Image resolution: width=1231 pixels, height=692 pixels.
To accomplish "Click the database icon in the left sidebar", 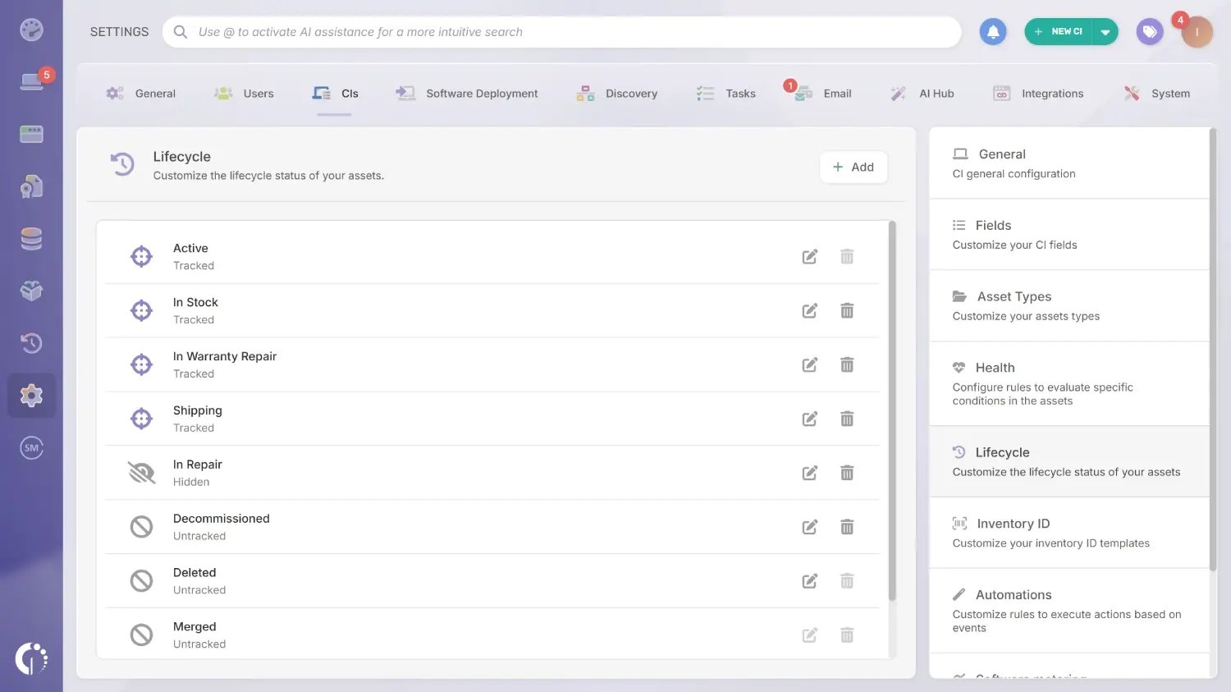I will click(31, 238).
